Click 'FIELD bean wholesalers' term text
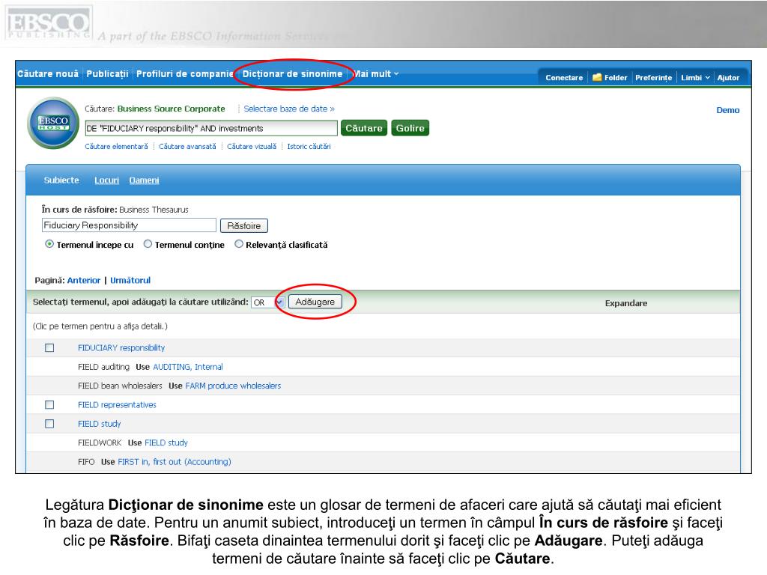This screenshot has height=575, width=767. [x=120, y=386]
